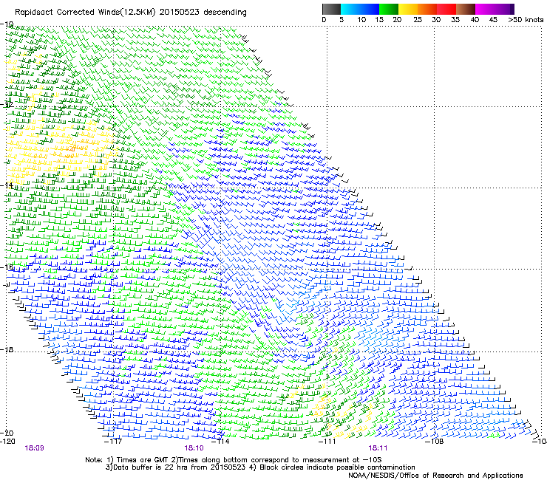The width and height of the screenshot is (547, 480).
Task: Click the blue 10-15 knots legend color
Action: (x=370, y=10)
